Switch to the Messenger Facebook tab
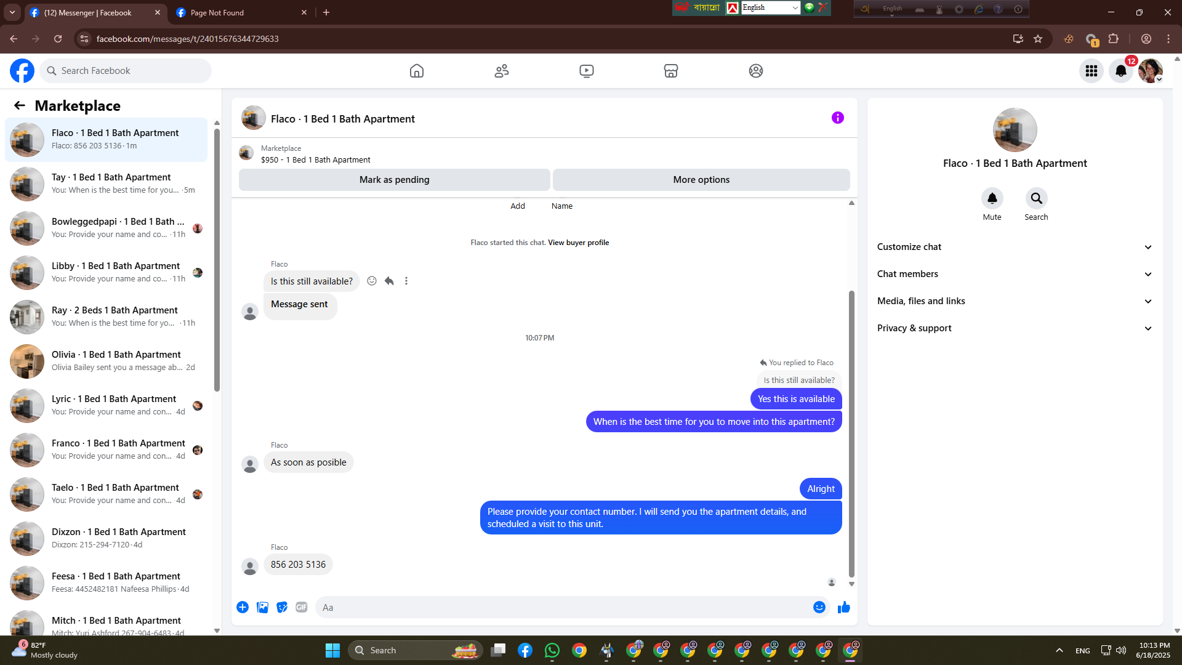1182x665 pixels. point(95,12)
